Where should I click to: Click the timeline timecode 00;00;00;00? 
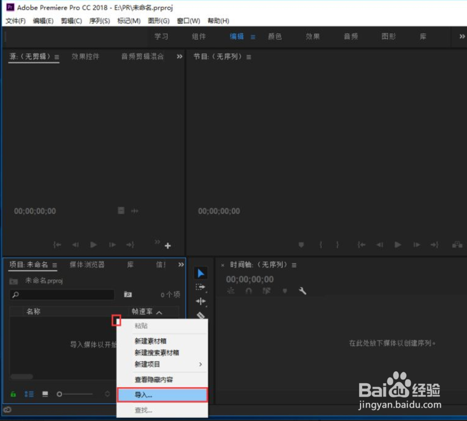click(x=250, y=280)
